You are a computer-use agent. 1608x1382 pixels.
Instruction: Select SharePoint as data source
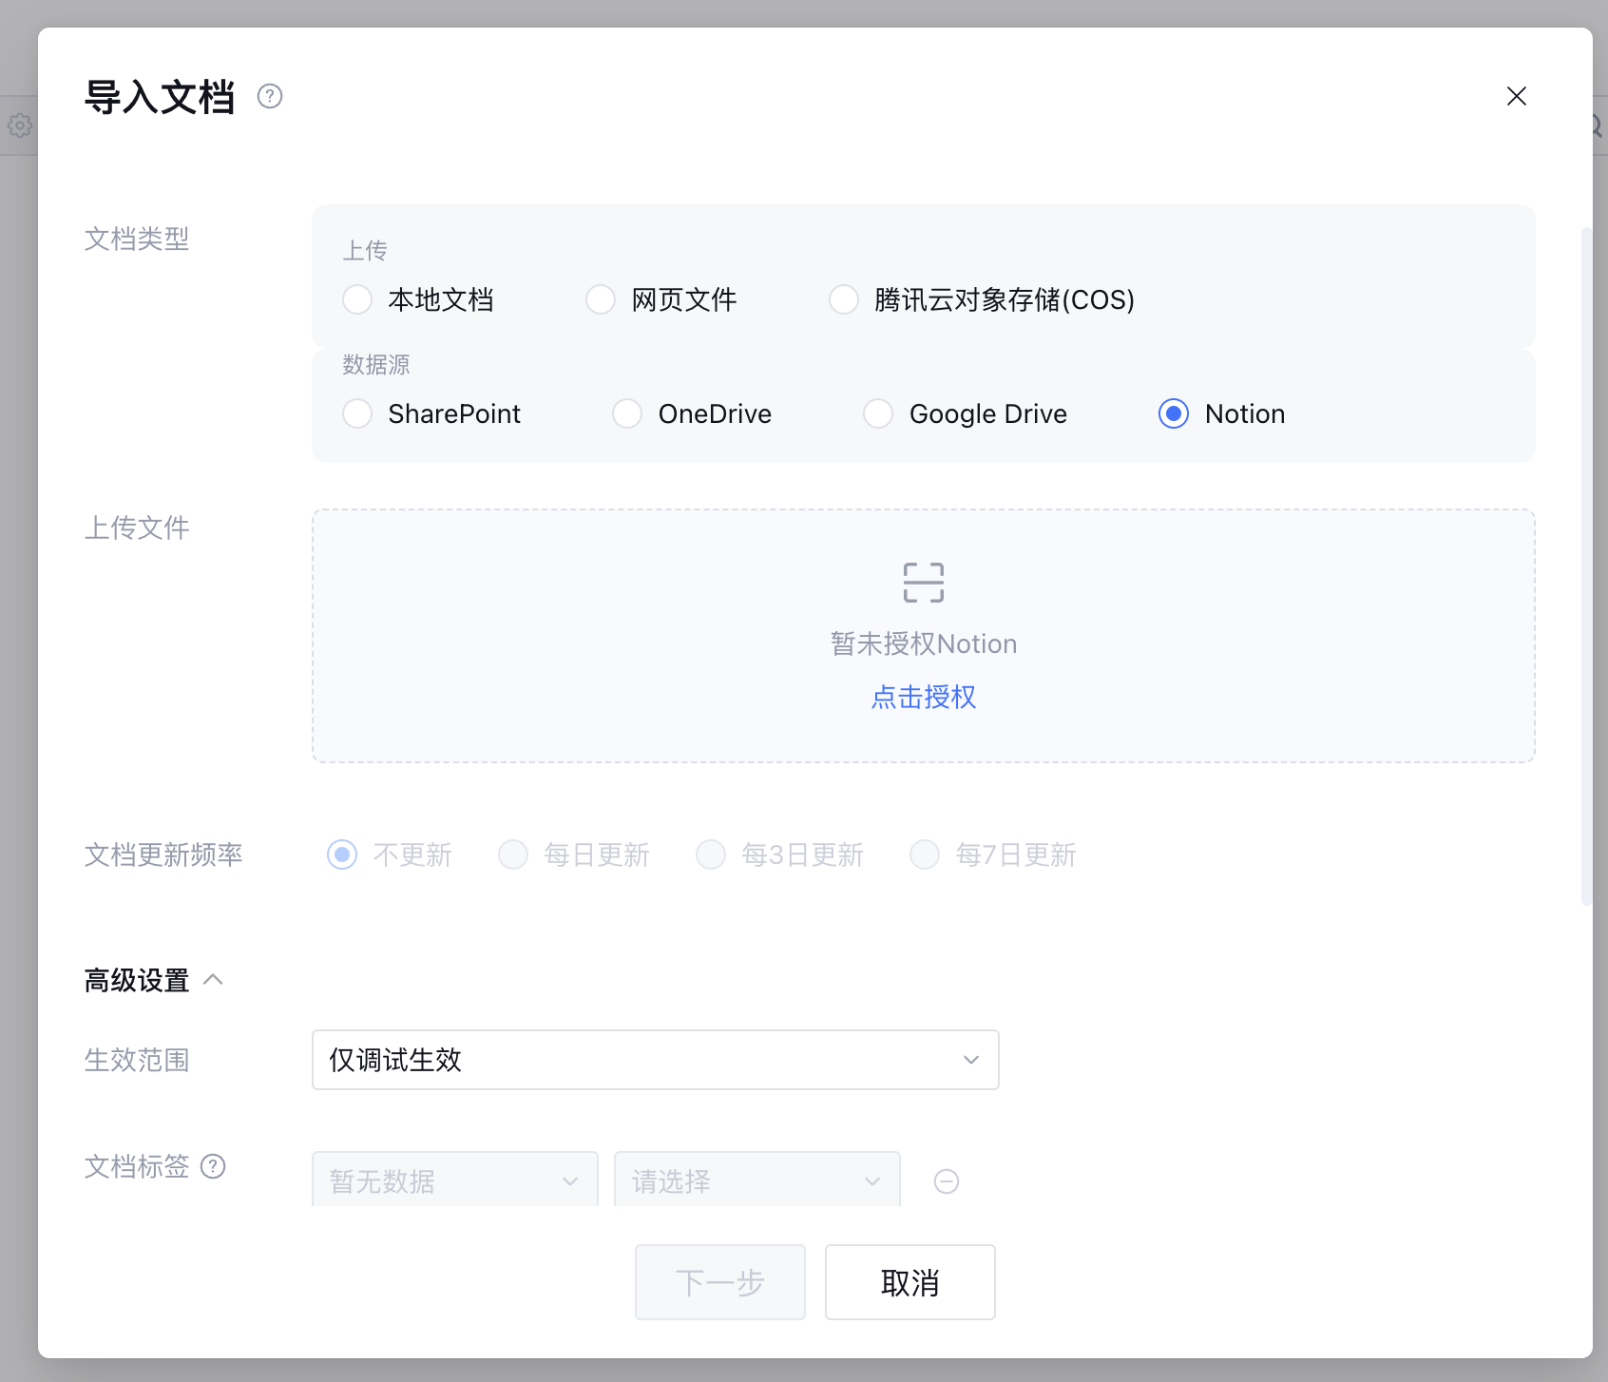pos(358,414)
